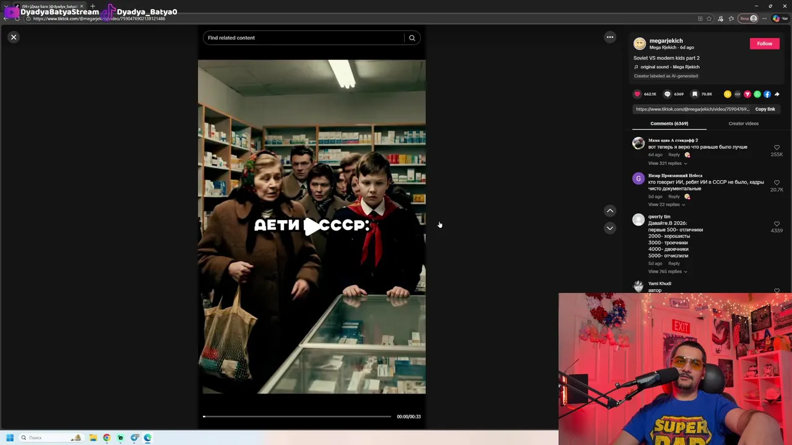This screenshot has width=792, height=445.
Task: Expand View 22 replies
Action: pos(666,205)
